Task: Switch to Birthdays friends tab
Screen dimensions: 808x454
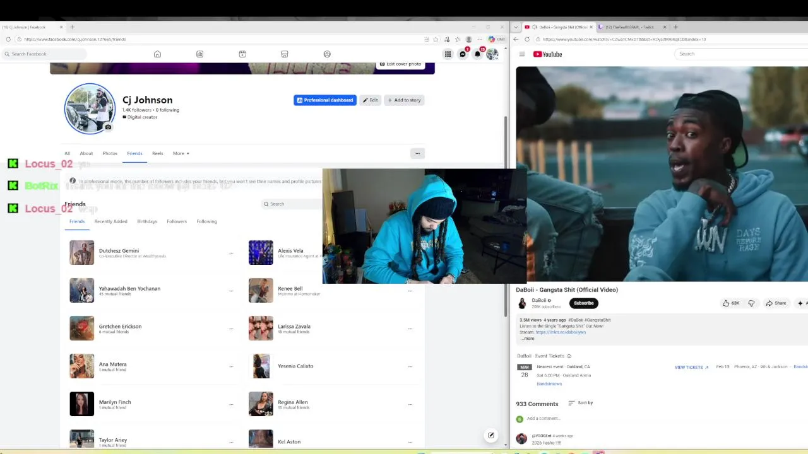Action: pos(147,221)
